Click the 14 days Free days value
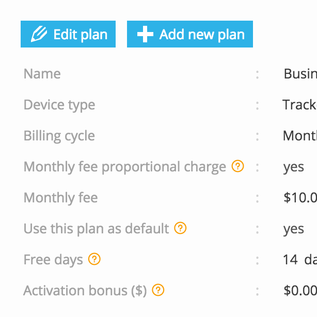Viewport: 317px width, 317px height. coord(299,260)
